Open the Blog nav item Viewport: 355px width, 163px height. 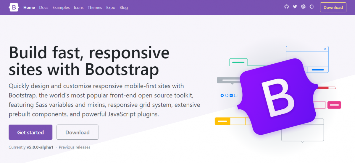(x=124, y=7)
